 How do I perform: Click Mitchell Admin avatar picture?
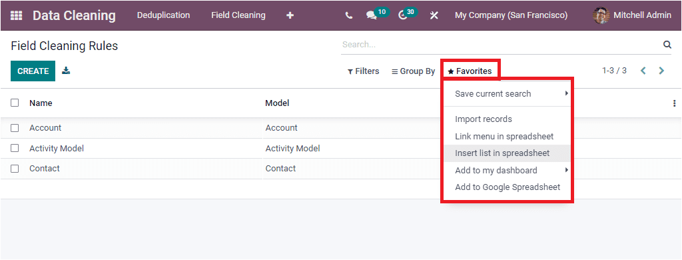pyautogui.click(x=601, y=15)
